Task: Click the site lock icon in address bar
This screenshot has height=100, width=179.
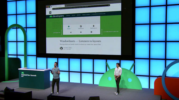Action: [x=53, y=9]
